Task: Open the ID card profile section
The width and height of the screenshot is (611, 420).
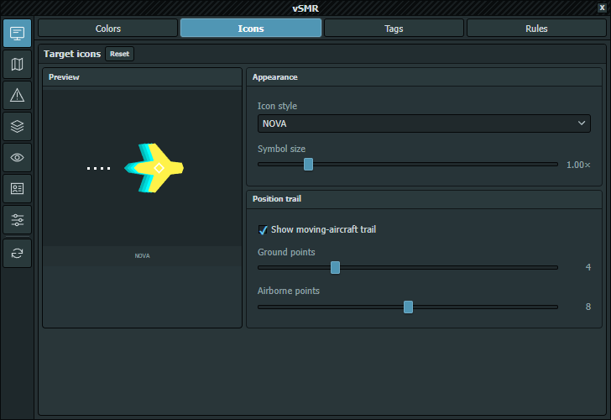Action: click(x=17, y=189)
